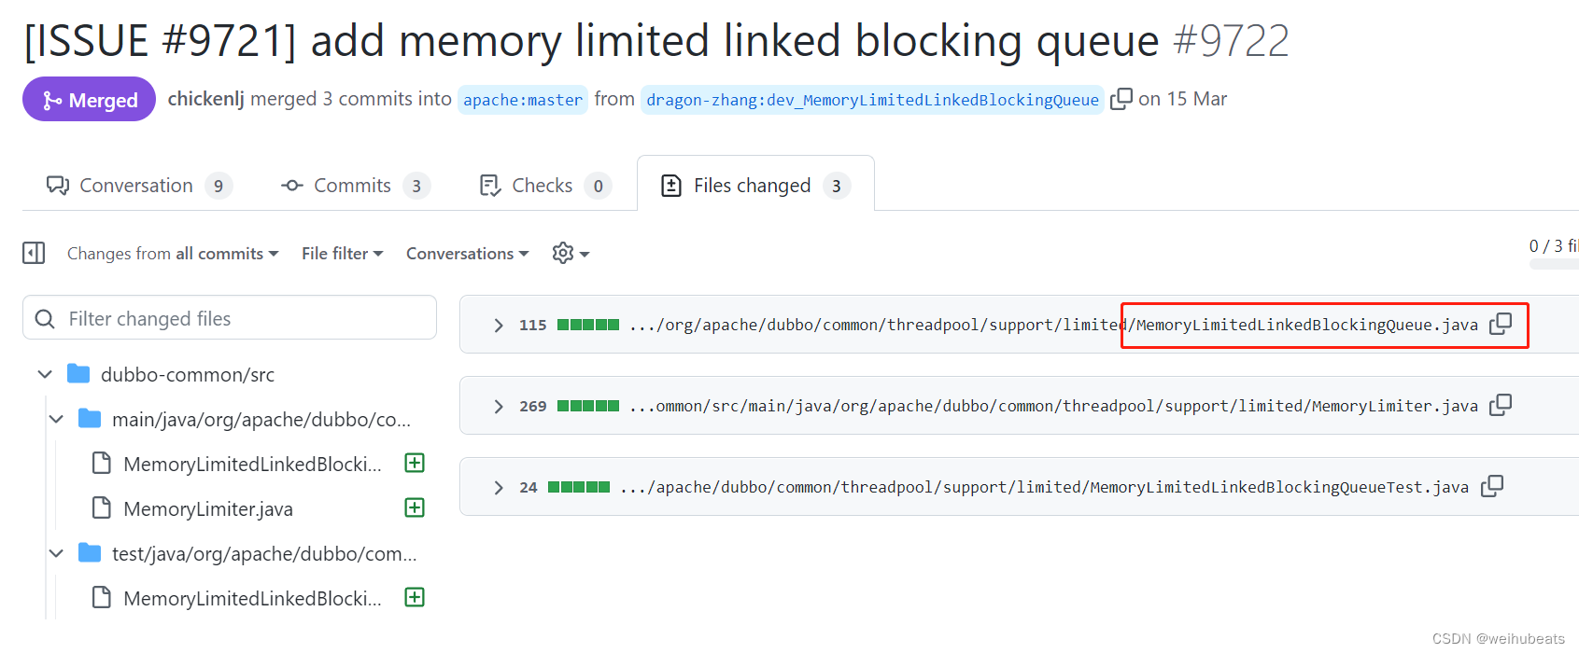Open the apache:master branch link
Screen dimensions: 1579x653
(523, 100)
